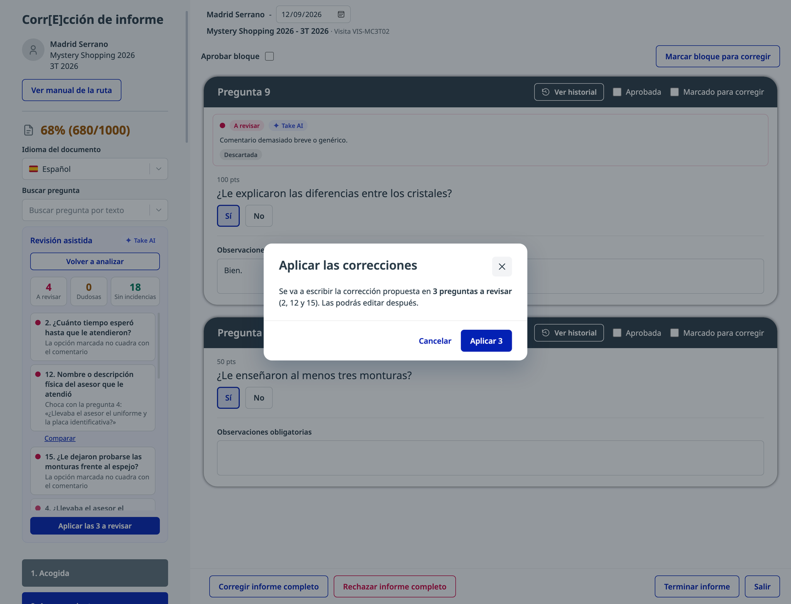Open review item 2 about waiting time
Viewport: 791px width, 604px height.
[x=93, y=337]
